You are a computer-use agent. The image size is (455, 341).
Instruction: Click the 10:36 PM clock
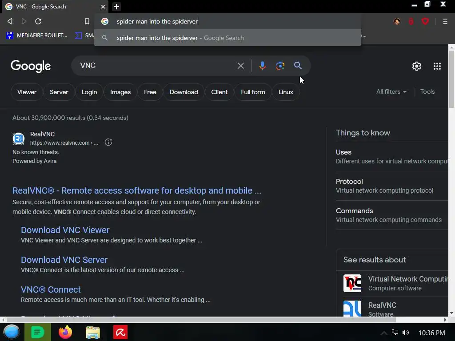coord(432,333)
